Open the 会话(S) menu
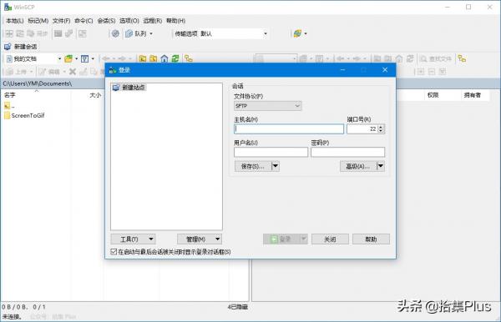The width and height of the screenshot is (501, 322). coord(106,21)
